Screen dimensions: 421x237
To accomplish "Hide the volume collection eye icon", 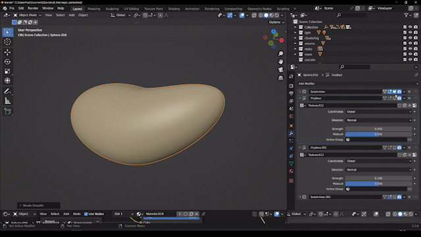I will click(x=410, y=43).
